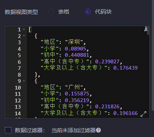Screen dimensions: 154x137
Task: Click the 代码块 label text
Action: point(103,12)
